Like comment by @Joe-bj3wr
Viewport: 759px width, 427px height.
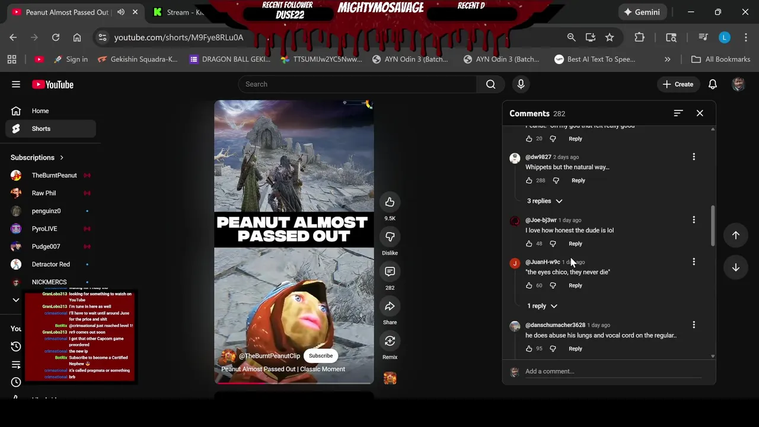tap(529, 244)
